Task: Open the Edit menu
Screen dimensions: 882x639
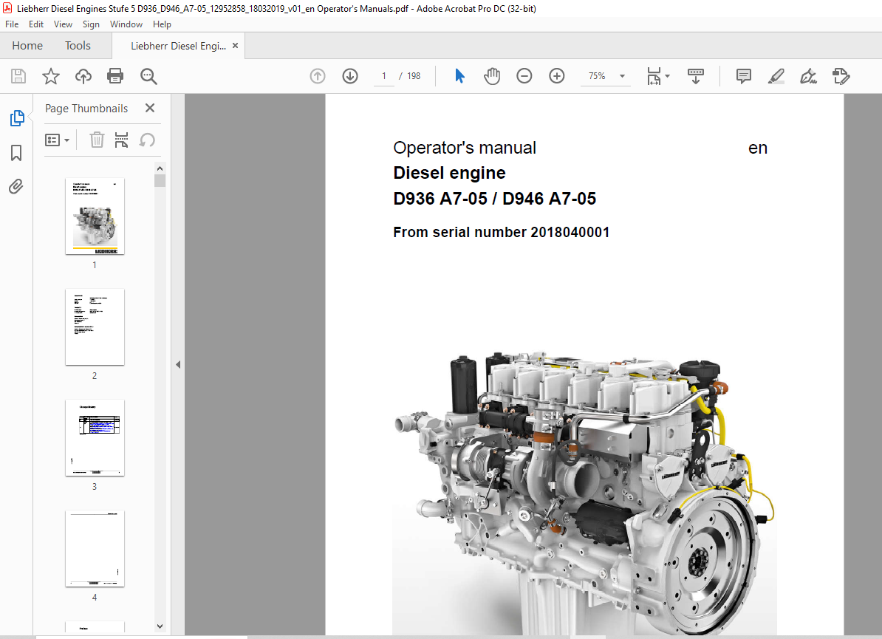Action: pos(36,24)
